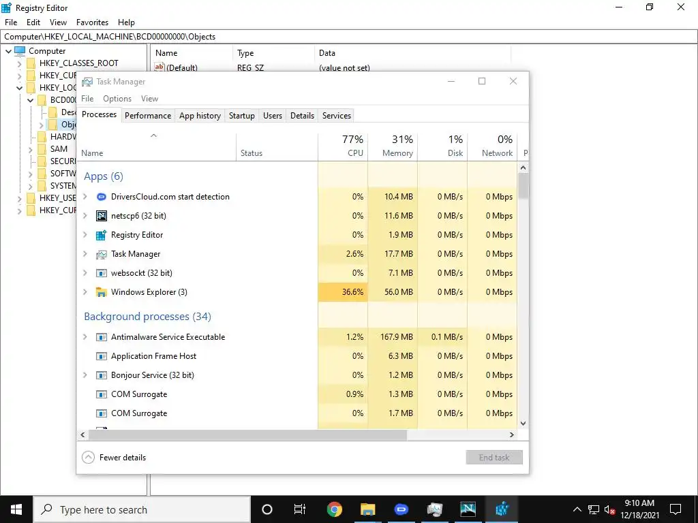Screen dimensions: 698x523
Task: Launch Google Chrome from the taskbar
Action: [x=334, y=509]
